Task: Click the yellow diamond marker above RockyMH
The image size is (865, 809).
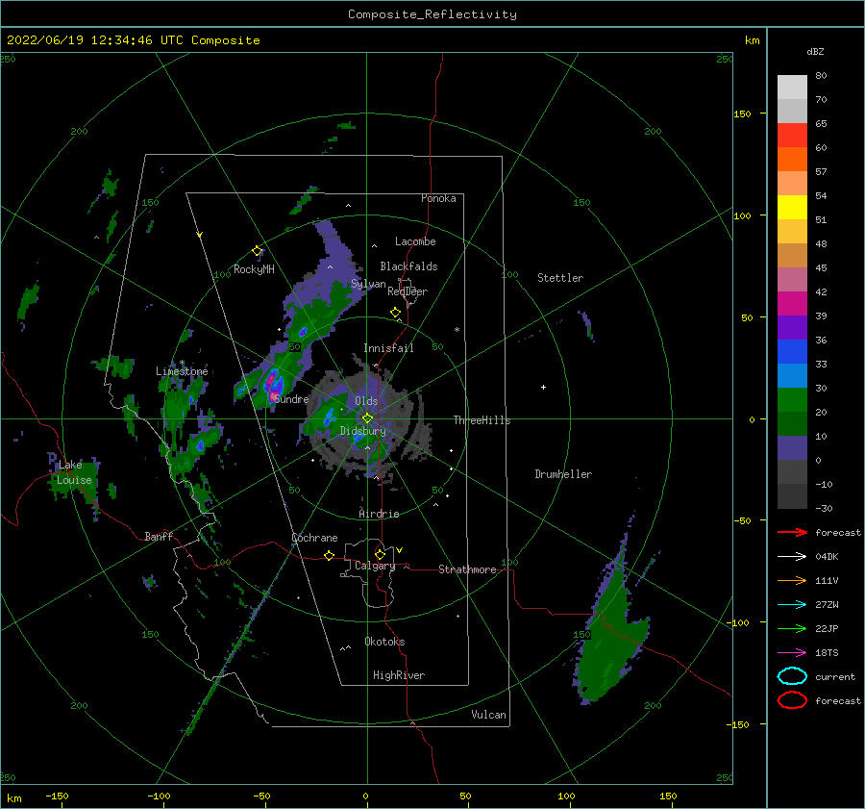Action: tap(257, 251)
